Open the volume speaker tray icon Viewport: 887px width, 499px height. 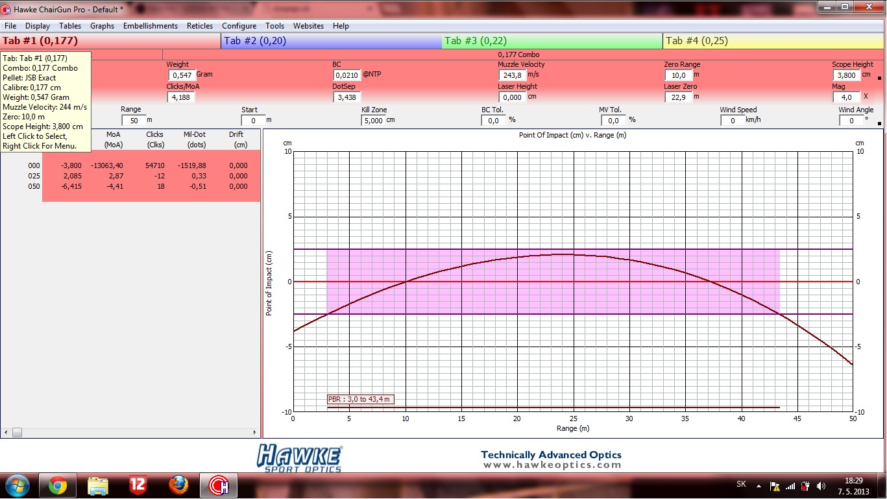click(x=821, y=485)
